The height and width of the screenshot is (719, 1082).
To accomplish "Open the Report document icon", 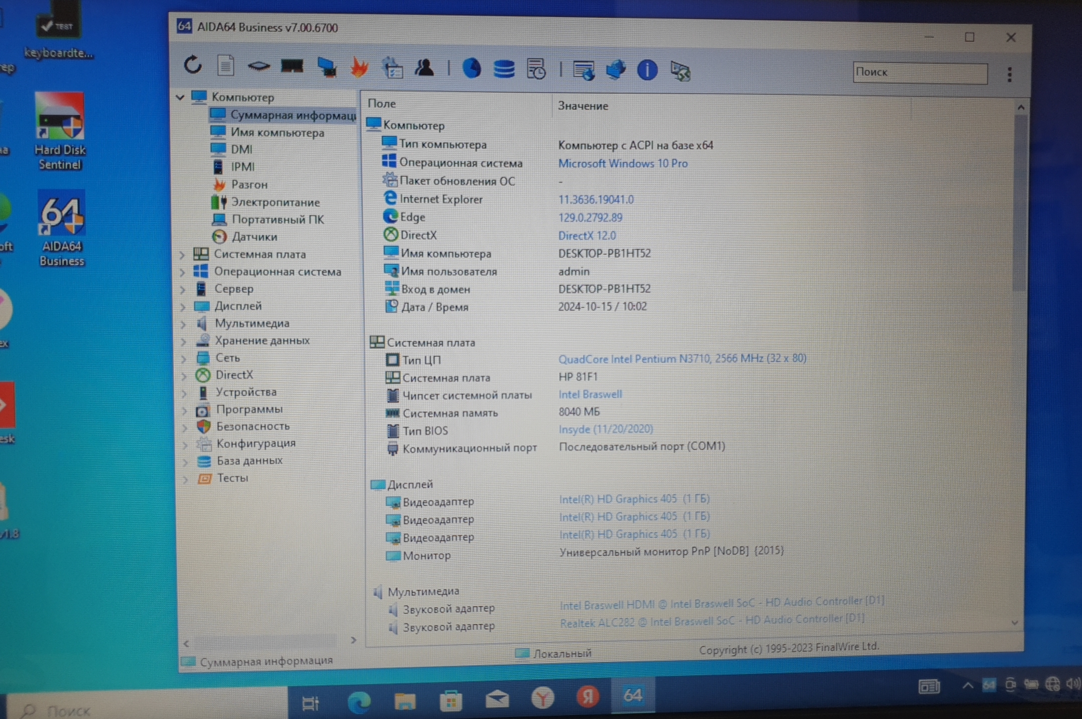I will point(225,66).
